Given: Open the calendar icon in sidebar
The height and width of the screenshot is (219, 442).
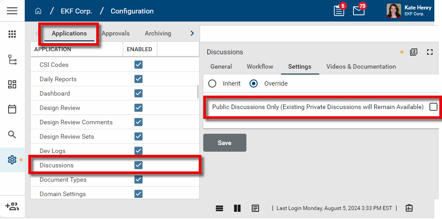Looking at the screenshot, I should click(12, 109).
